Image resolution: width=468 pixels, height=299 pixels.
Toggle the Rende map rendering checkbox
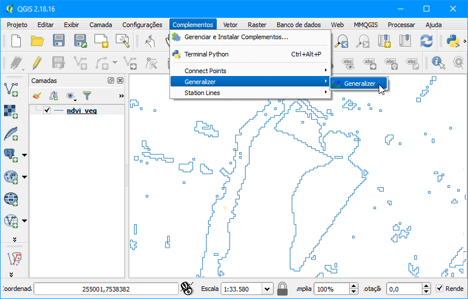click(439, 289)
